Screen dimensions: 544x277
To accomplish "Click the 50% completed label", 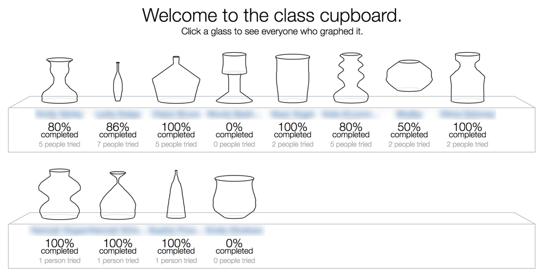I will (409, 130).
